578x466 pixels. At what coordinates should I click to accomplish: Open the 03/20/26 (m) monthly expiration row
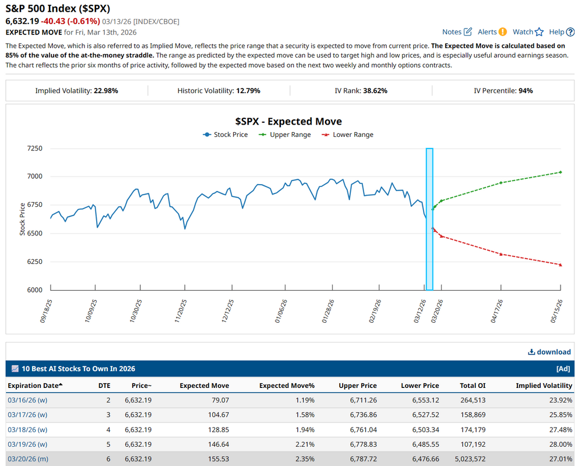tap(27, 458)
